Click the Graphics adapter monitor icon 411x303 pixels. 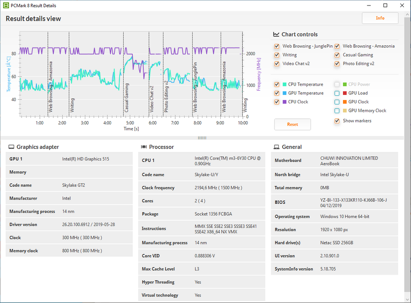tap(11, 147)
